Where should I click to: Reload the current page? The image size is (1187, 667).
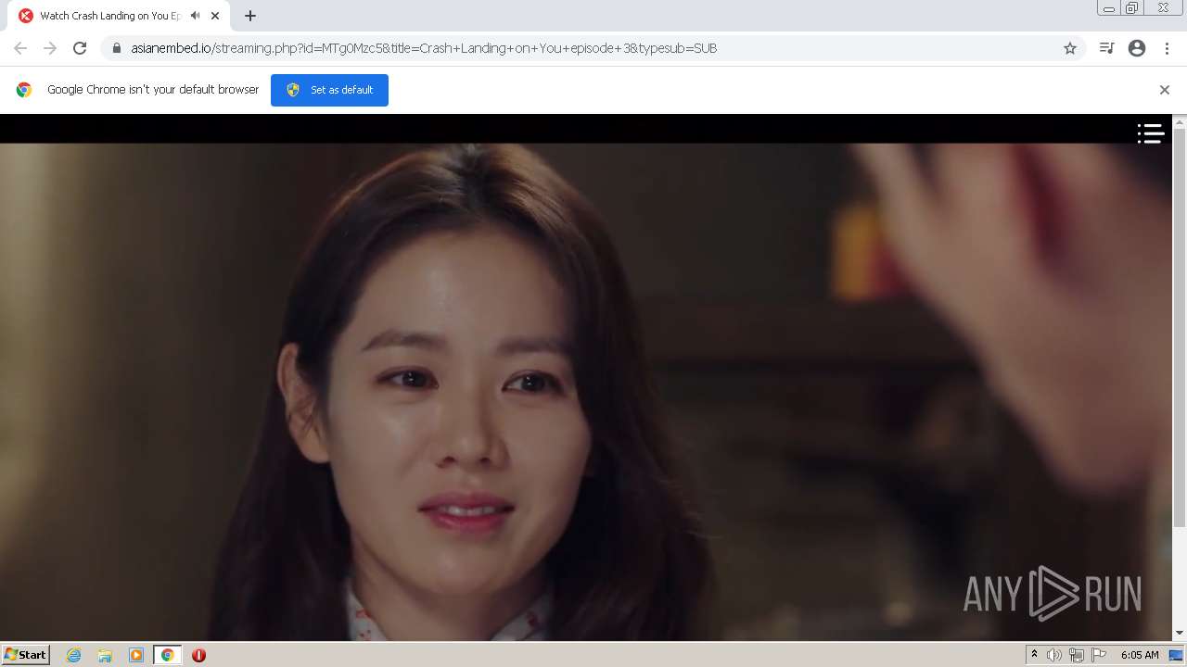pyautogui.click(x=80, y=48)
